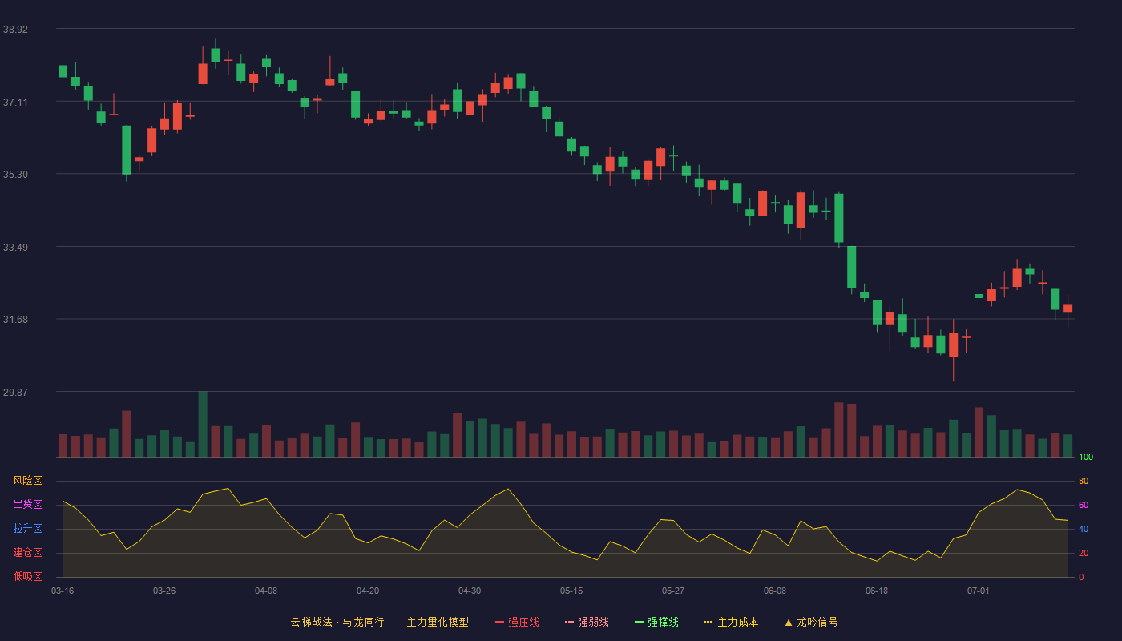
Task: Toggle the 主力成本 legend series
Action: tap(731, 622)
